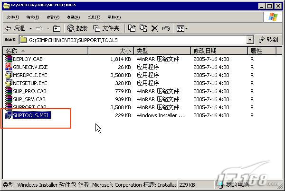Click the Move To toolbar icon

pos(132,28)
